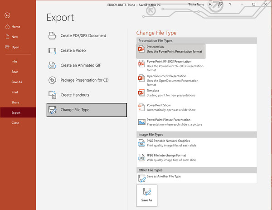Open the Share option in sidebar
Image resolution: width=272 pixels, height=210 pixels.
pyautogui.click(x=15, y=103)
